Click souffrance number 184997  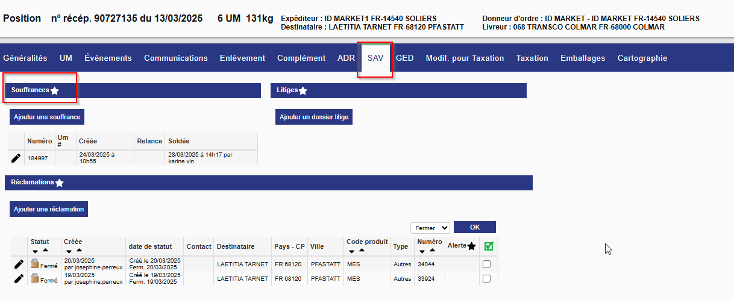coord(38,158)
